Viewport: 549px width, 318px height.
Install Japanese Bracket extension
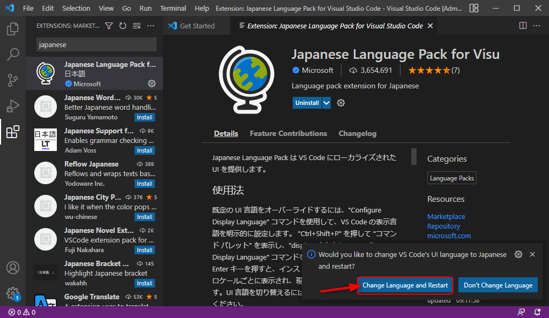[145, 283]
